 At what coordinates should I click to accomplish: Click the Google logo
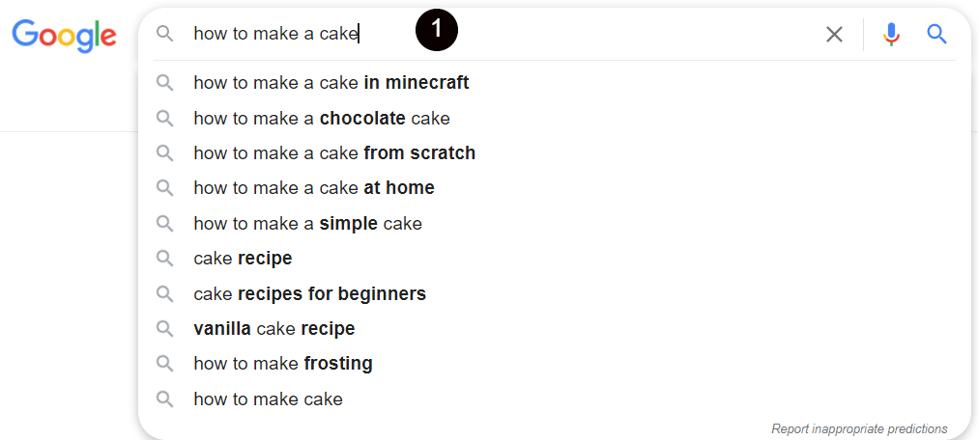click(x=64, y=36)
